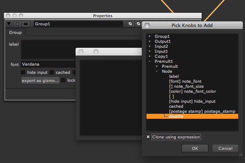Select the [] note_font_size knob

(x=186, y=86)
